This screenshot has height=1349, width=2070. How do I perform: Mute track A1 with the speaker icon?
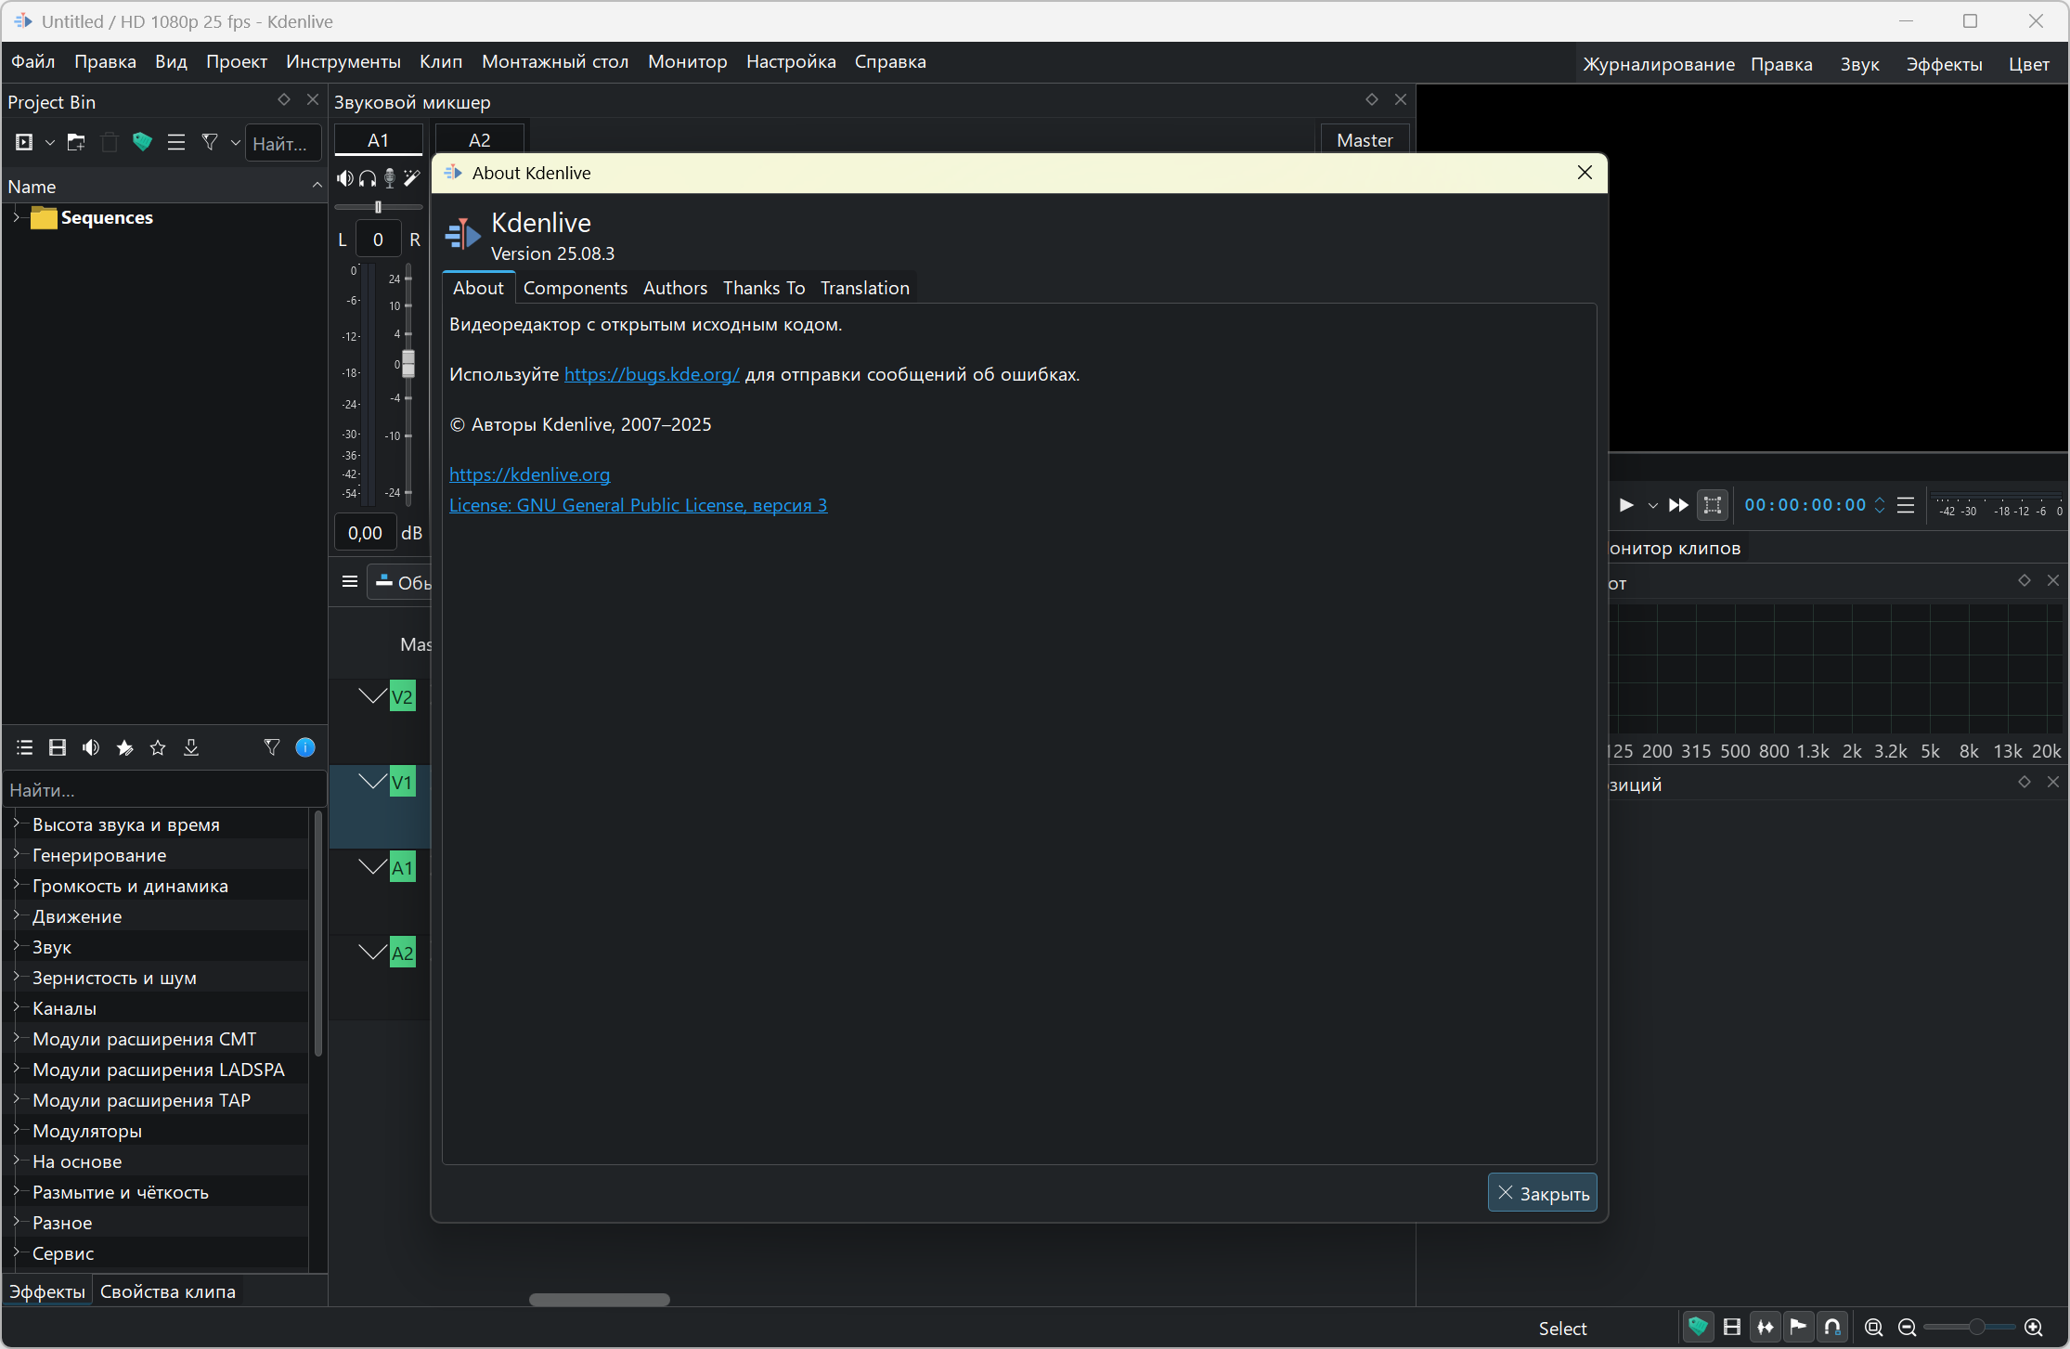coord(344,178)
